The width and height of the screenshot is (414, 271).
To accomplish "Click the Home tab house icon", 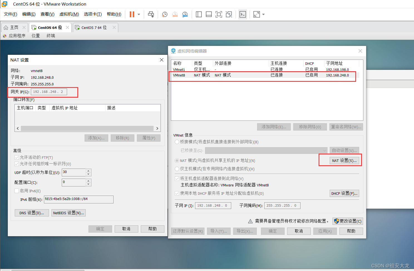I will click(x=6, y=28).
